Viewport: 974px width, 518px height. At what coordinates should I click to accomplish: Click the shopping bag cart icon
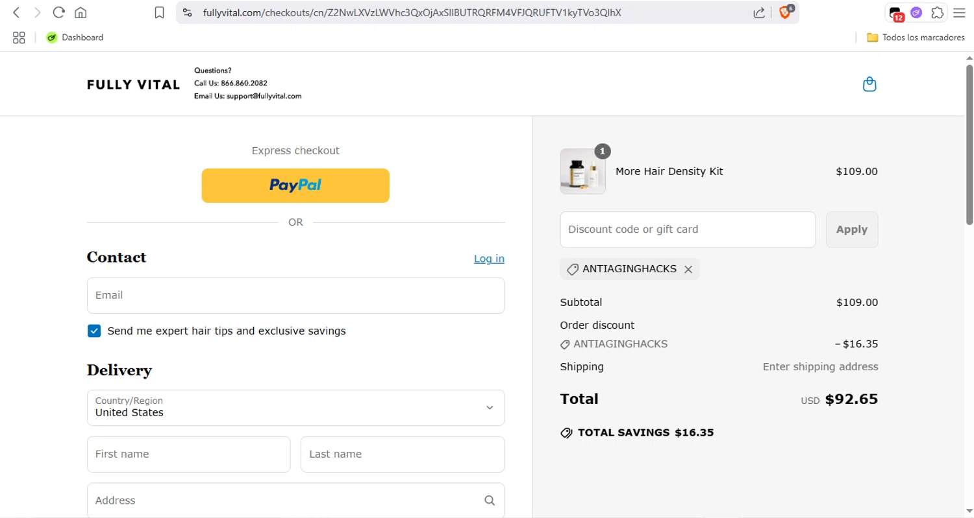point(869,84)
